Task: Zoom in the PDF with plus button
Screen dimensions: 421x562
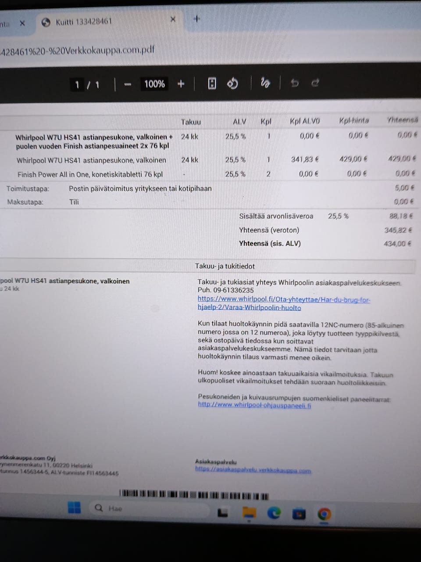Action: pyautogui.click(x=181, y=83)
